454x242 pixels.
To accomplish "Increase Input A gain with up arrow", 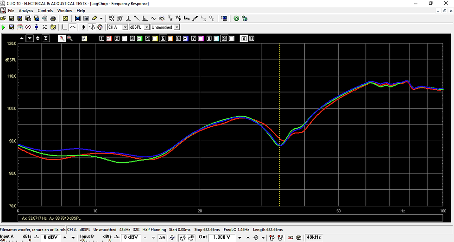I will click(64, 238).
